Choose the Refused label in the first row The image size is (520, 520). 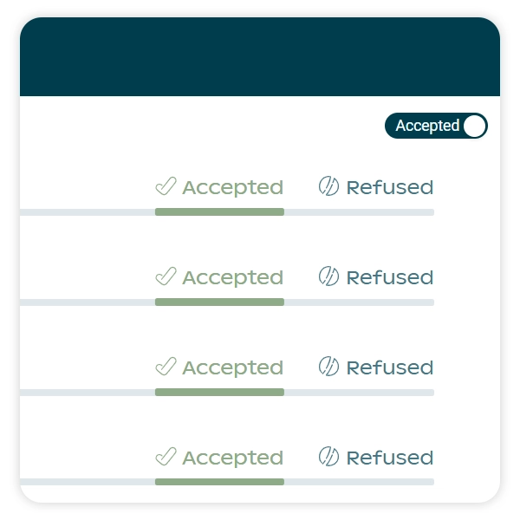click(389, 187)
